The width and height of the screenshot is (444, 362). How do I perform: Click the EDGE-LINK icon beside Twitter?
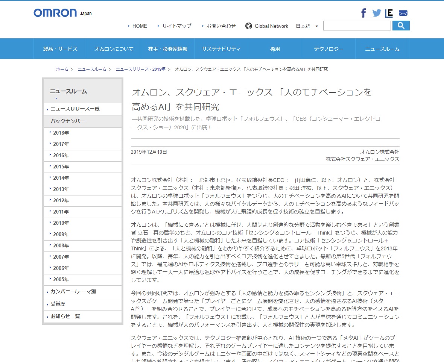pos(389,13)
